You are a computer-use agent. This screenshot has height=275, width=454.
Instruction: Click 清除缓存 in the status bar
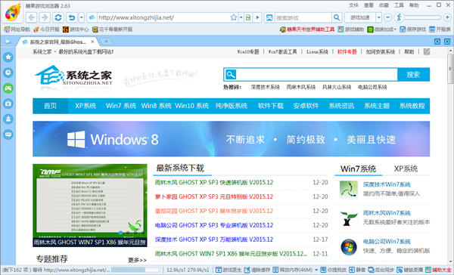(x=257, y=270)
